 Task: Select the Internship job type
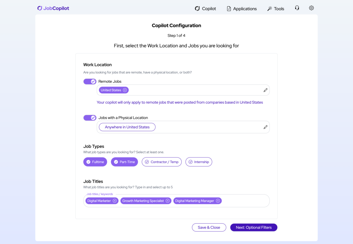point(199,162)
